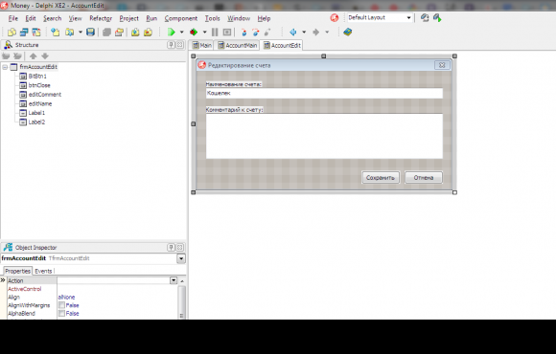Viewport: 556px width, 354px height.
Task: Click the Отмена button on form
Action: pos(424,178)
